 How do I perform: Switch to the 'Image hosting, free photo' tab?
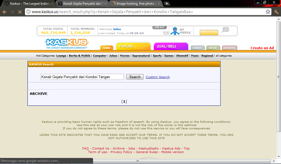click(136, 4)
